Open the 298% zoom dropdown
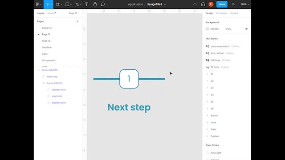The image size is (285, 160). [244, 4]
